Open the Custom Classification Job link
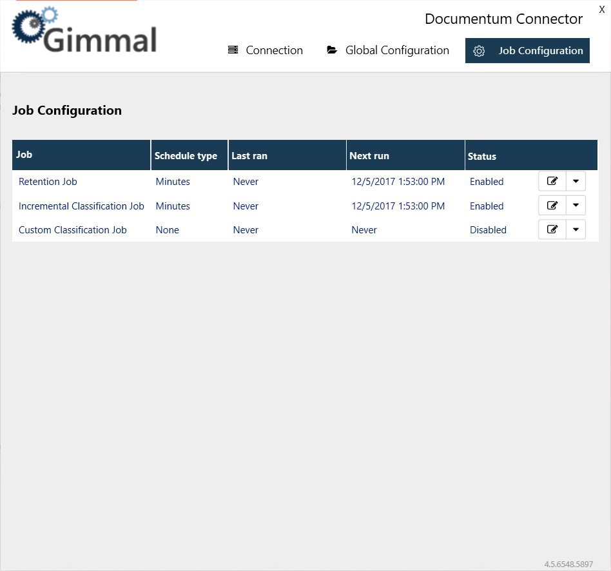611x571 pixels. pyautogui.click(x=72, y=229)
